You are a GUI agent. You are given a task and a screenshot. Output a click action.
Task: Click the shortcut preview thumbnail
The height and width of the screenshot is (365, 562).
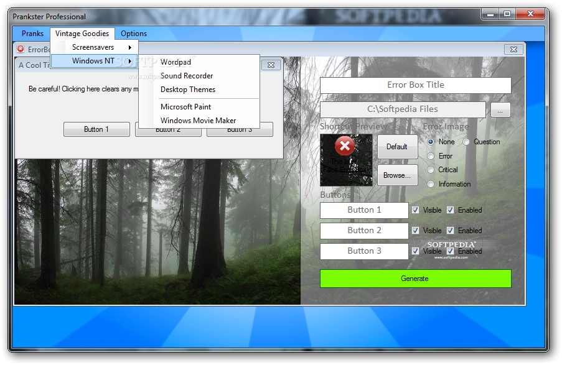tap(346, 160)
